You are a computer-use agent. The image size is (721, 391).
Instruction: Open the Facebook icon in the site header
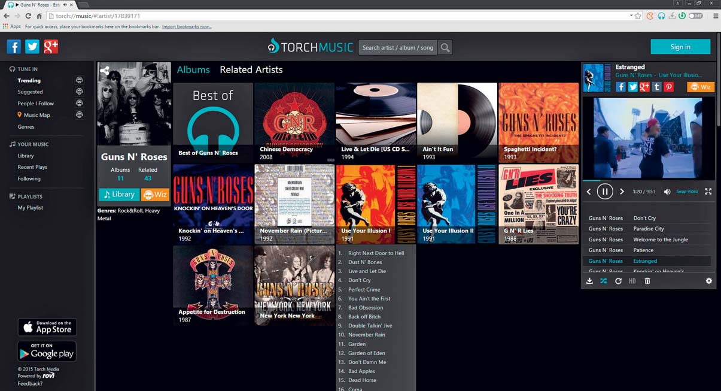[x=14, y=47]
